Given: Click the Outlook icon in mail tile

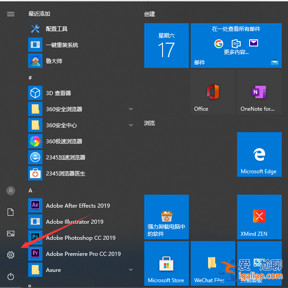Looking at the screenshot, I should click(236, 43).
